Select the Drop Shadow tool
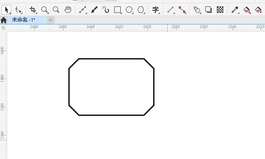This screenshot has width=265, height=159. point(208,10)
